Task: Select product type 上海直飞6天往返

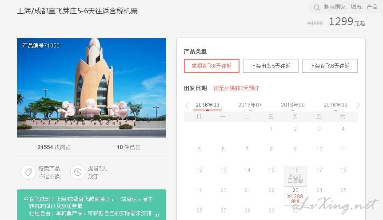Action: 330,66
